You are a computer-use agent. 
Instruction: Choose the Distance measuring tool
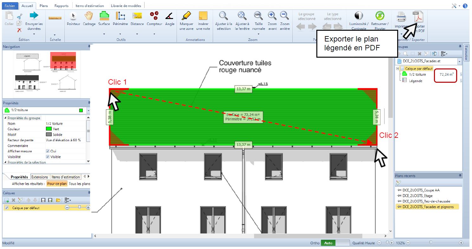(x=137, y=18)
